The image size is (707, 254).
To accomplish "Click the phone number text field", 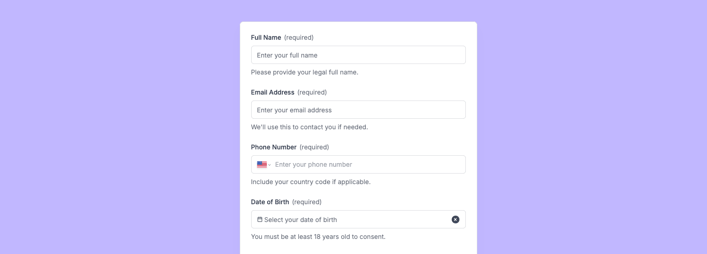I will 365,164.
